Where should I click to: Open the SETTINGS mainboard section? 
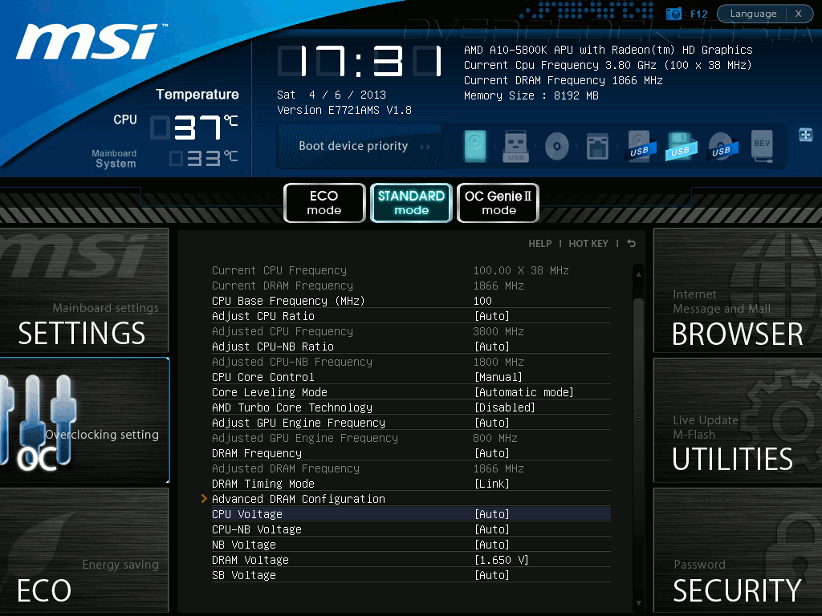83,290
